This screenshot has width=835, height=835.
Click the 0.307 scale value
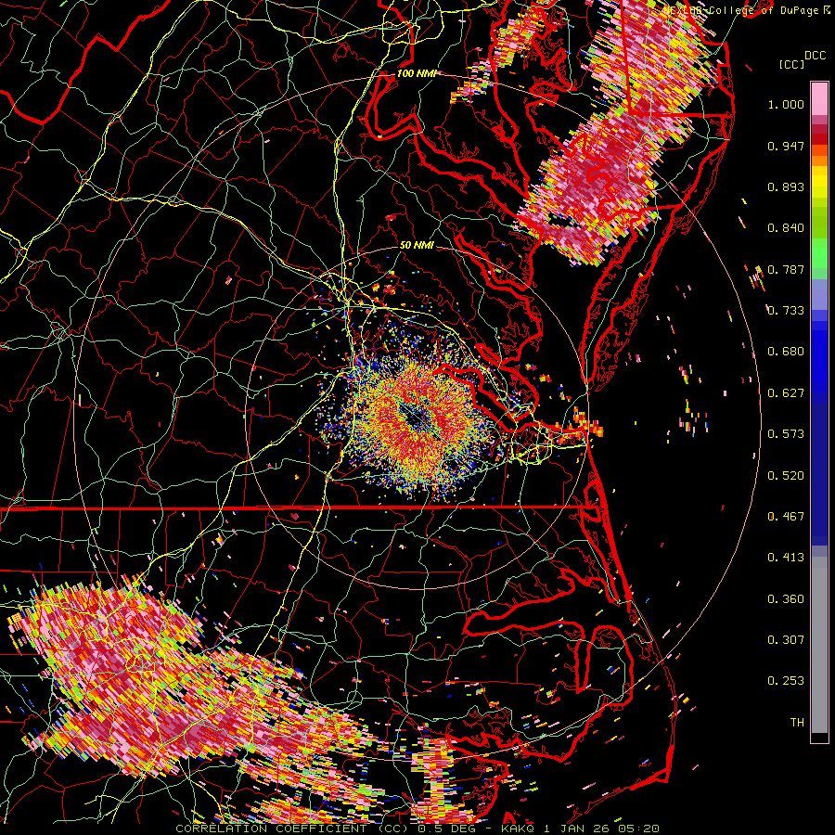[786, 640]
